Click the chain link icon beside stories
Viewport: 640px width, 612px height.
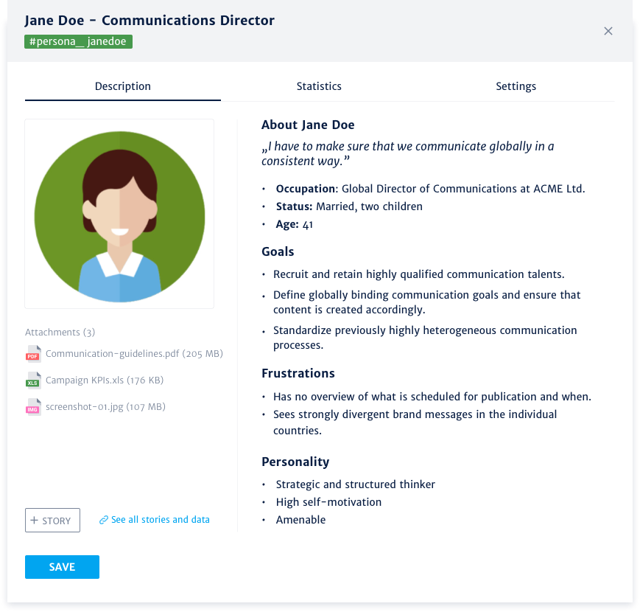(104, 521)
